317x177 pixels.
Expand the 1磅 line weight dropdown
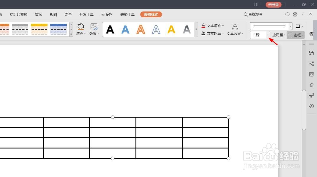pyautogui.click(x=268, y=35)
